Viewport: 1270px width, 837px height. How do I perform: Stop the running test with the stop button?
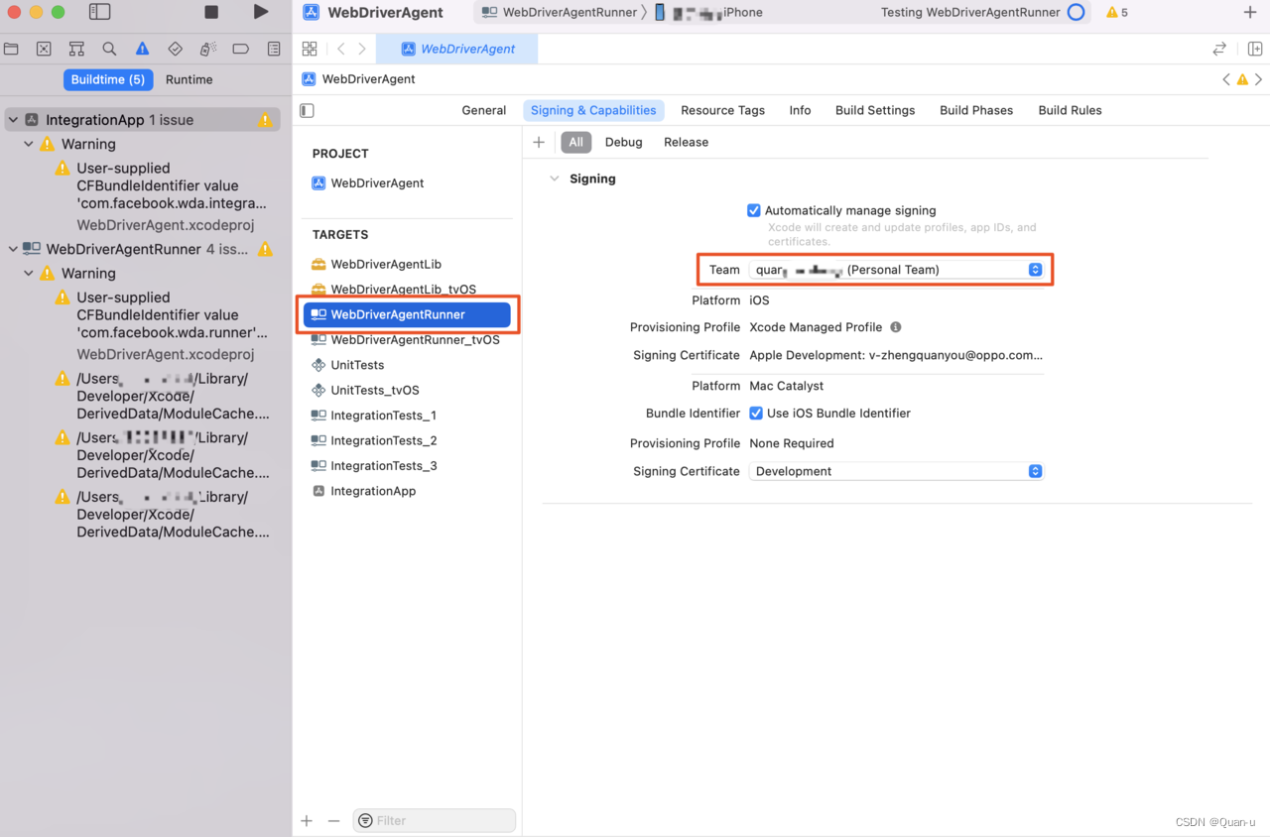tap(211, 12)
